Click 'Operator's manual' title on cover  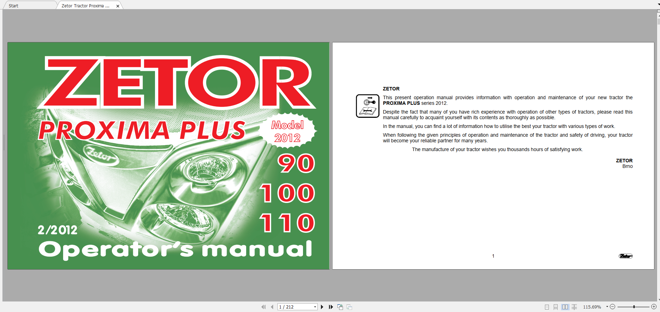(x=175, y=250)
